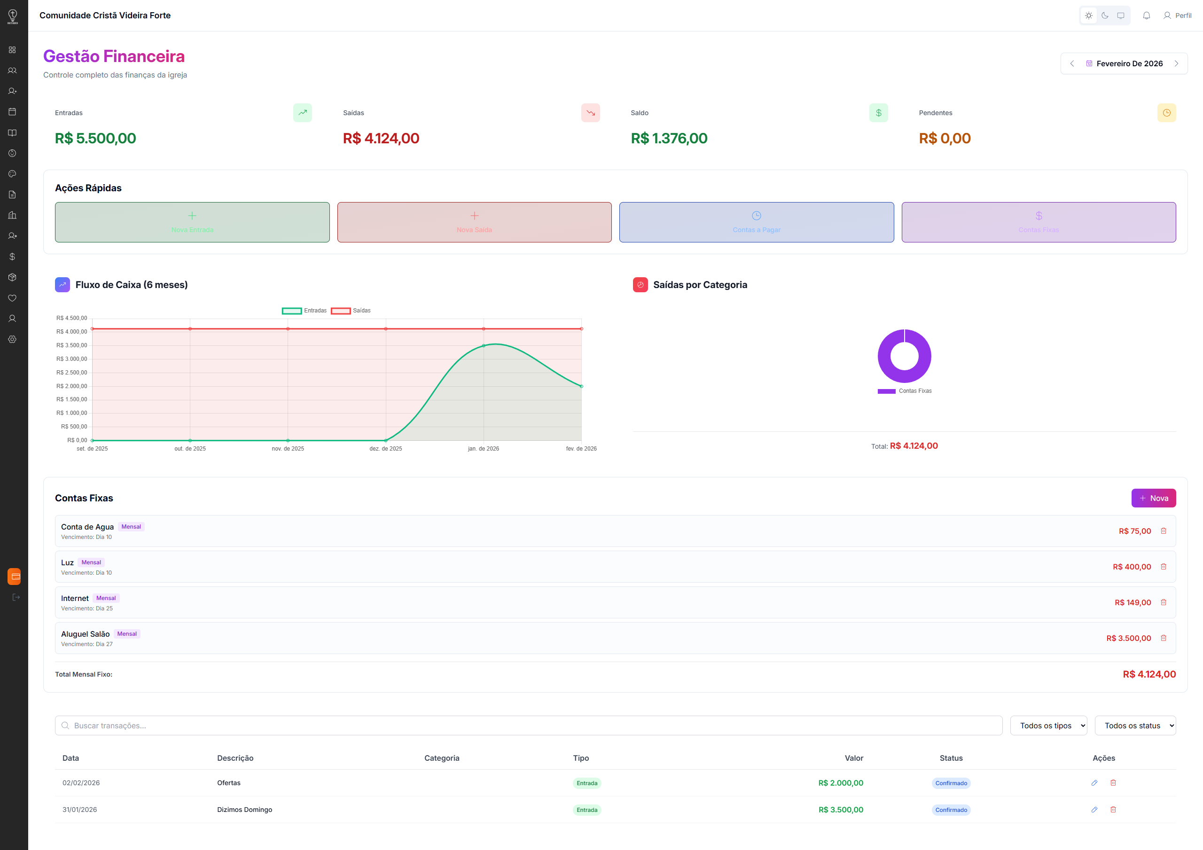This screenshot has width=1203, height=850.
Task: Open the dashboard grid icon in sidebar
Action: pos(13,50)
